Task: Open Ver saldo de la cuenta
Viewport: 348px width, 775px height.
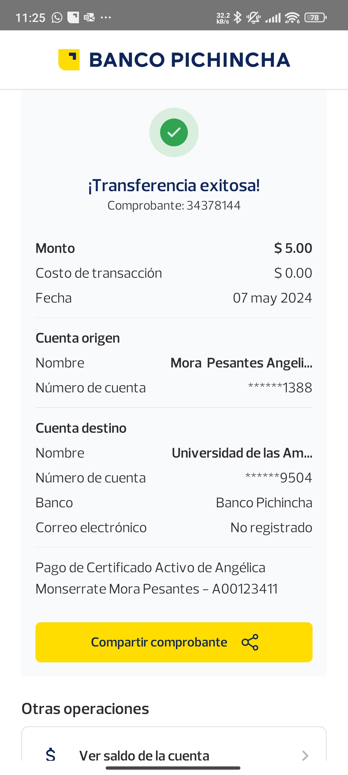Action: point(144,756)
